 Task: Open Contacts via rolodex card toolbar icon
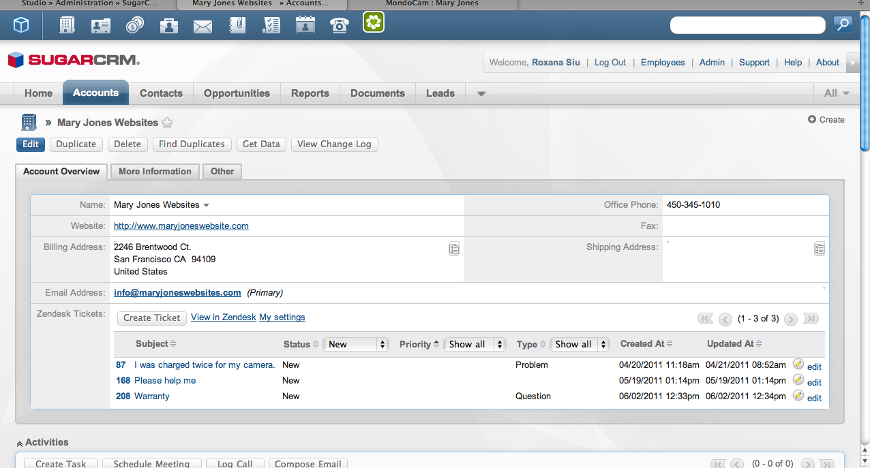(x=101, y=26)
